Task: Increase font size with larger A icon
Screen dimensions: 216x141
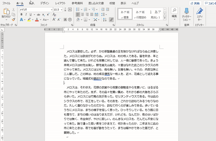Action: point(54,19)
